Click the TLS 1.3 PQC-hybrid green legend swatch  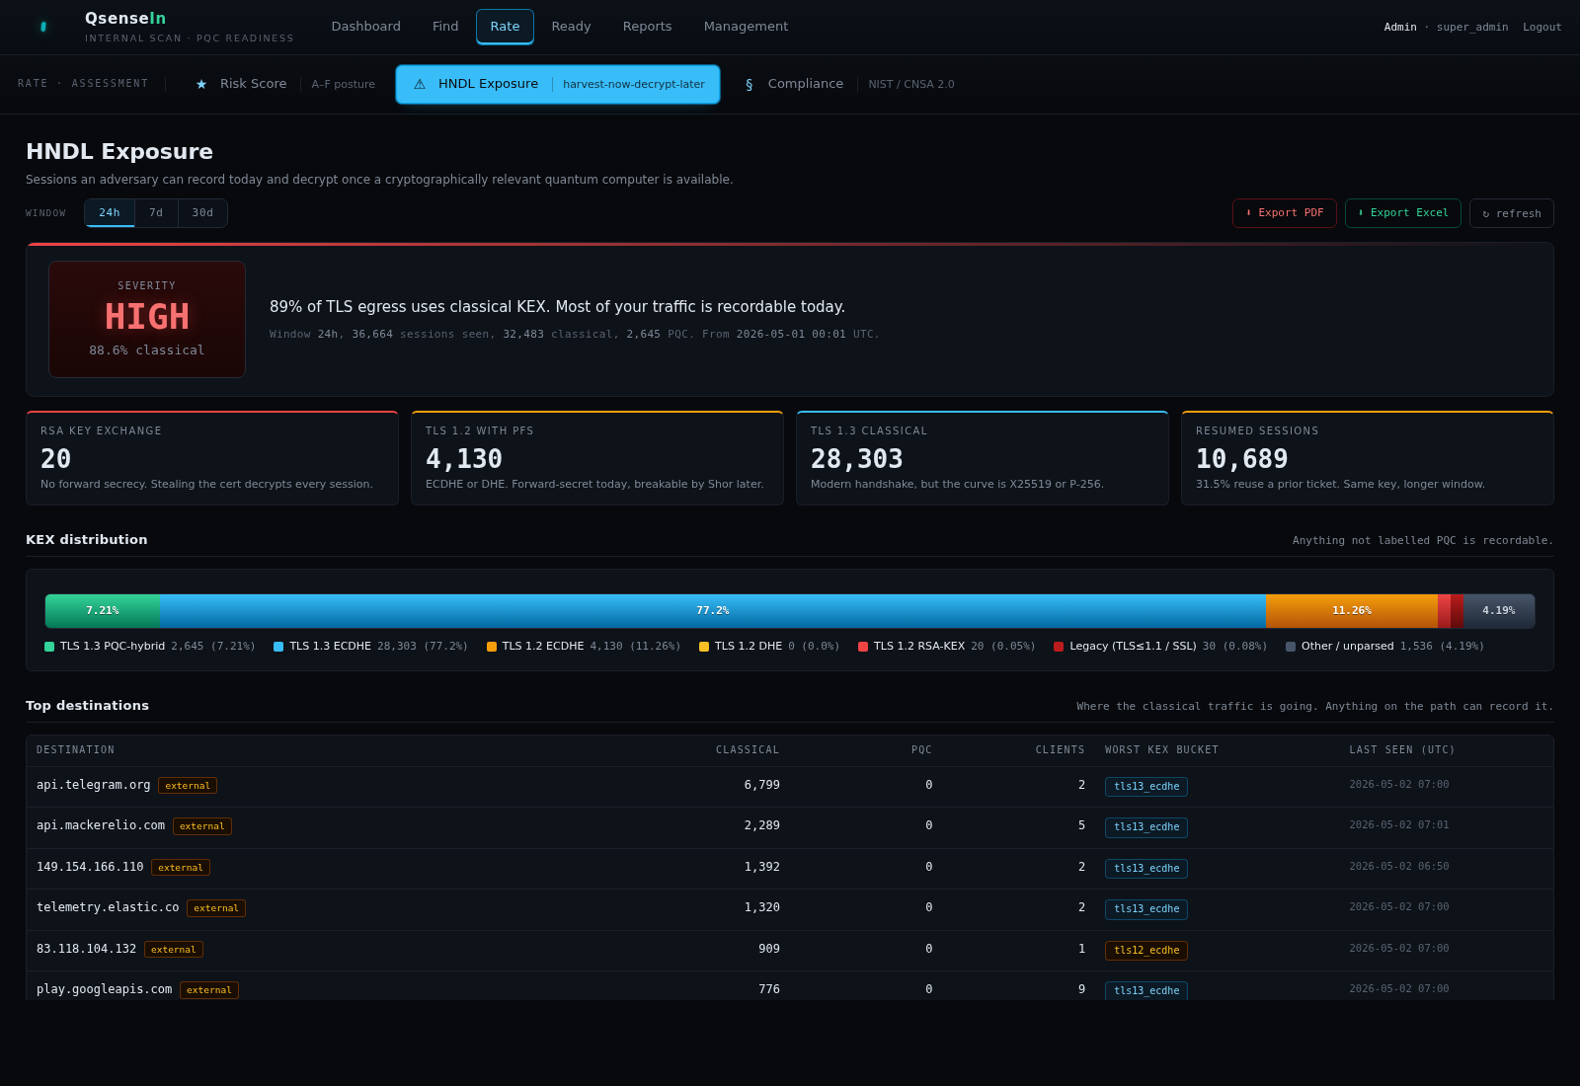pos(49,647)
